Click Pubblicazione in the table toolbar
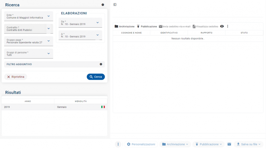This screenshot has height=149, width=266. [147, 27]
